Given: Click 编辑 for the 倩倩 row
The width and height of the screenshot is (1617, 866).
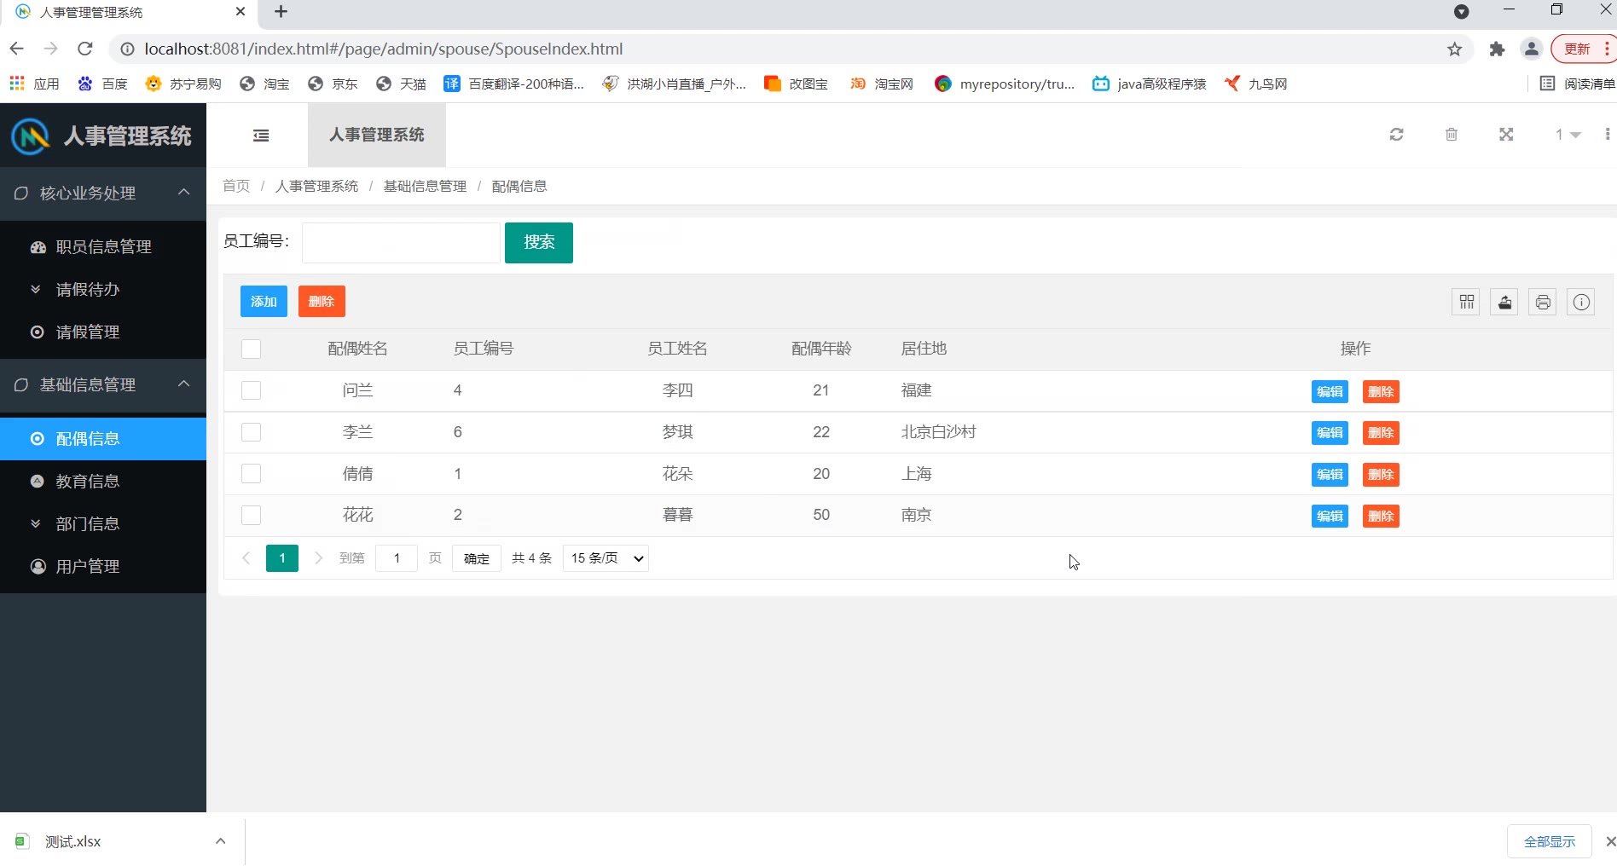Looking at the screenshot, I should tap(1330, 475).
